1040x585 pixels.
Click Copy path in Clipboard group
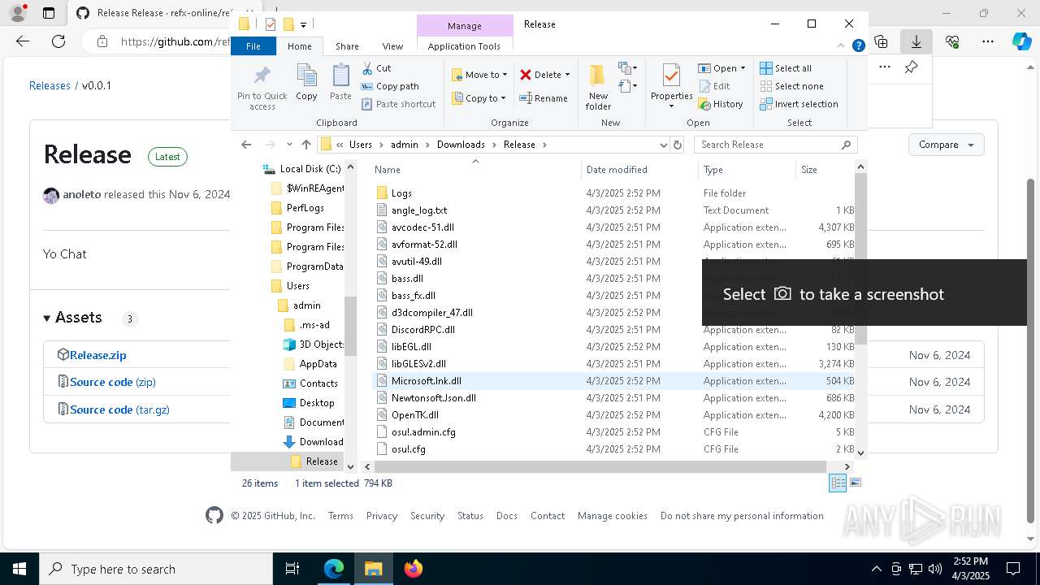tap(390, 86)
